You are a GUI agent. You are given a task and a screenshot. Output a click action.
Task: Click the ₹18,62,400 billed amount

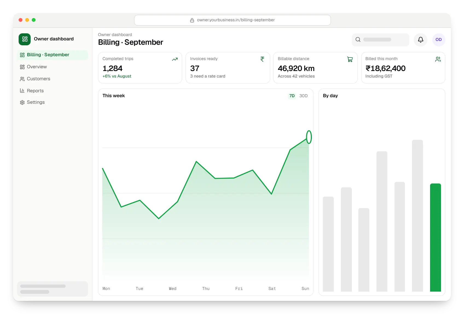(385, 68)
